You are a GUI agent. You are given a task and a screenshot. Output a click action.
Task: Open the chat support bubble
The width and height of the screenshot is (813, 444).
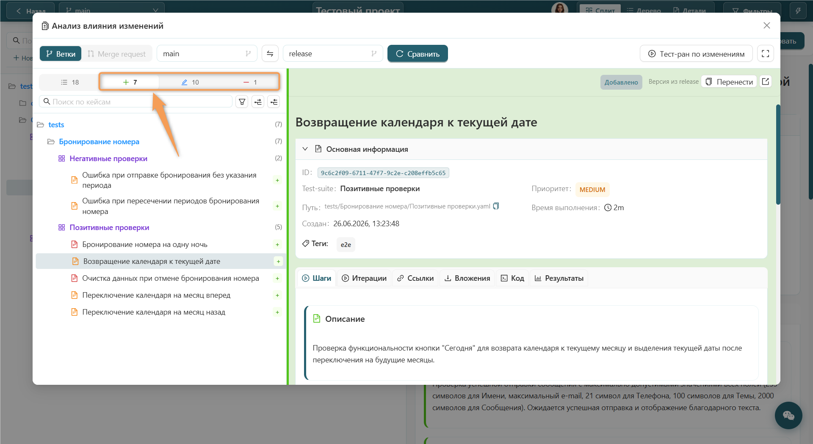[788, 415]
